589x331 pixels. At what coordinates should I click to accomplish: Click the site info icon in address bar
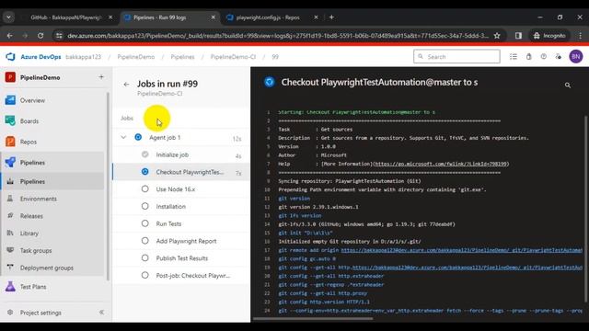(59, 36)
